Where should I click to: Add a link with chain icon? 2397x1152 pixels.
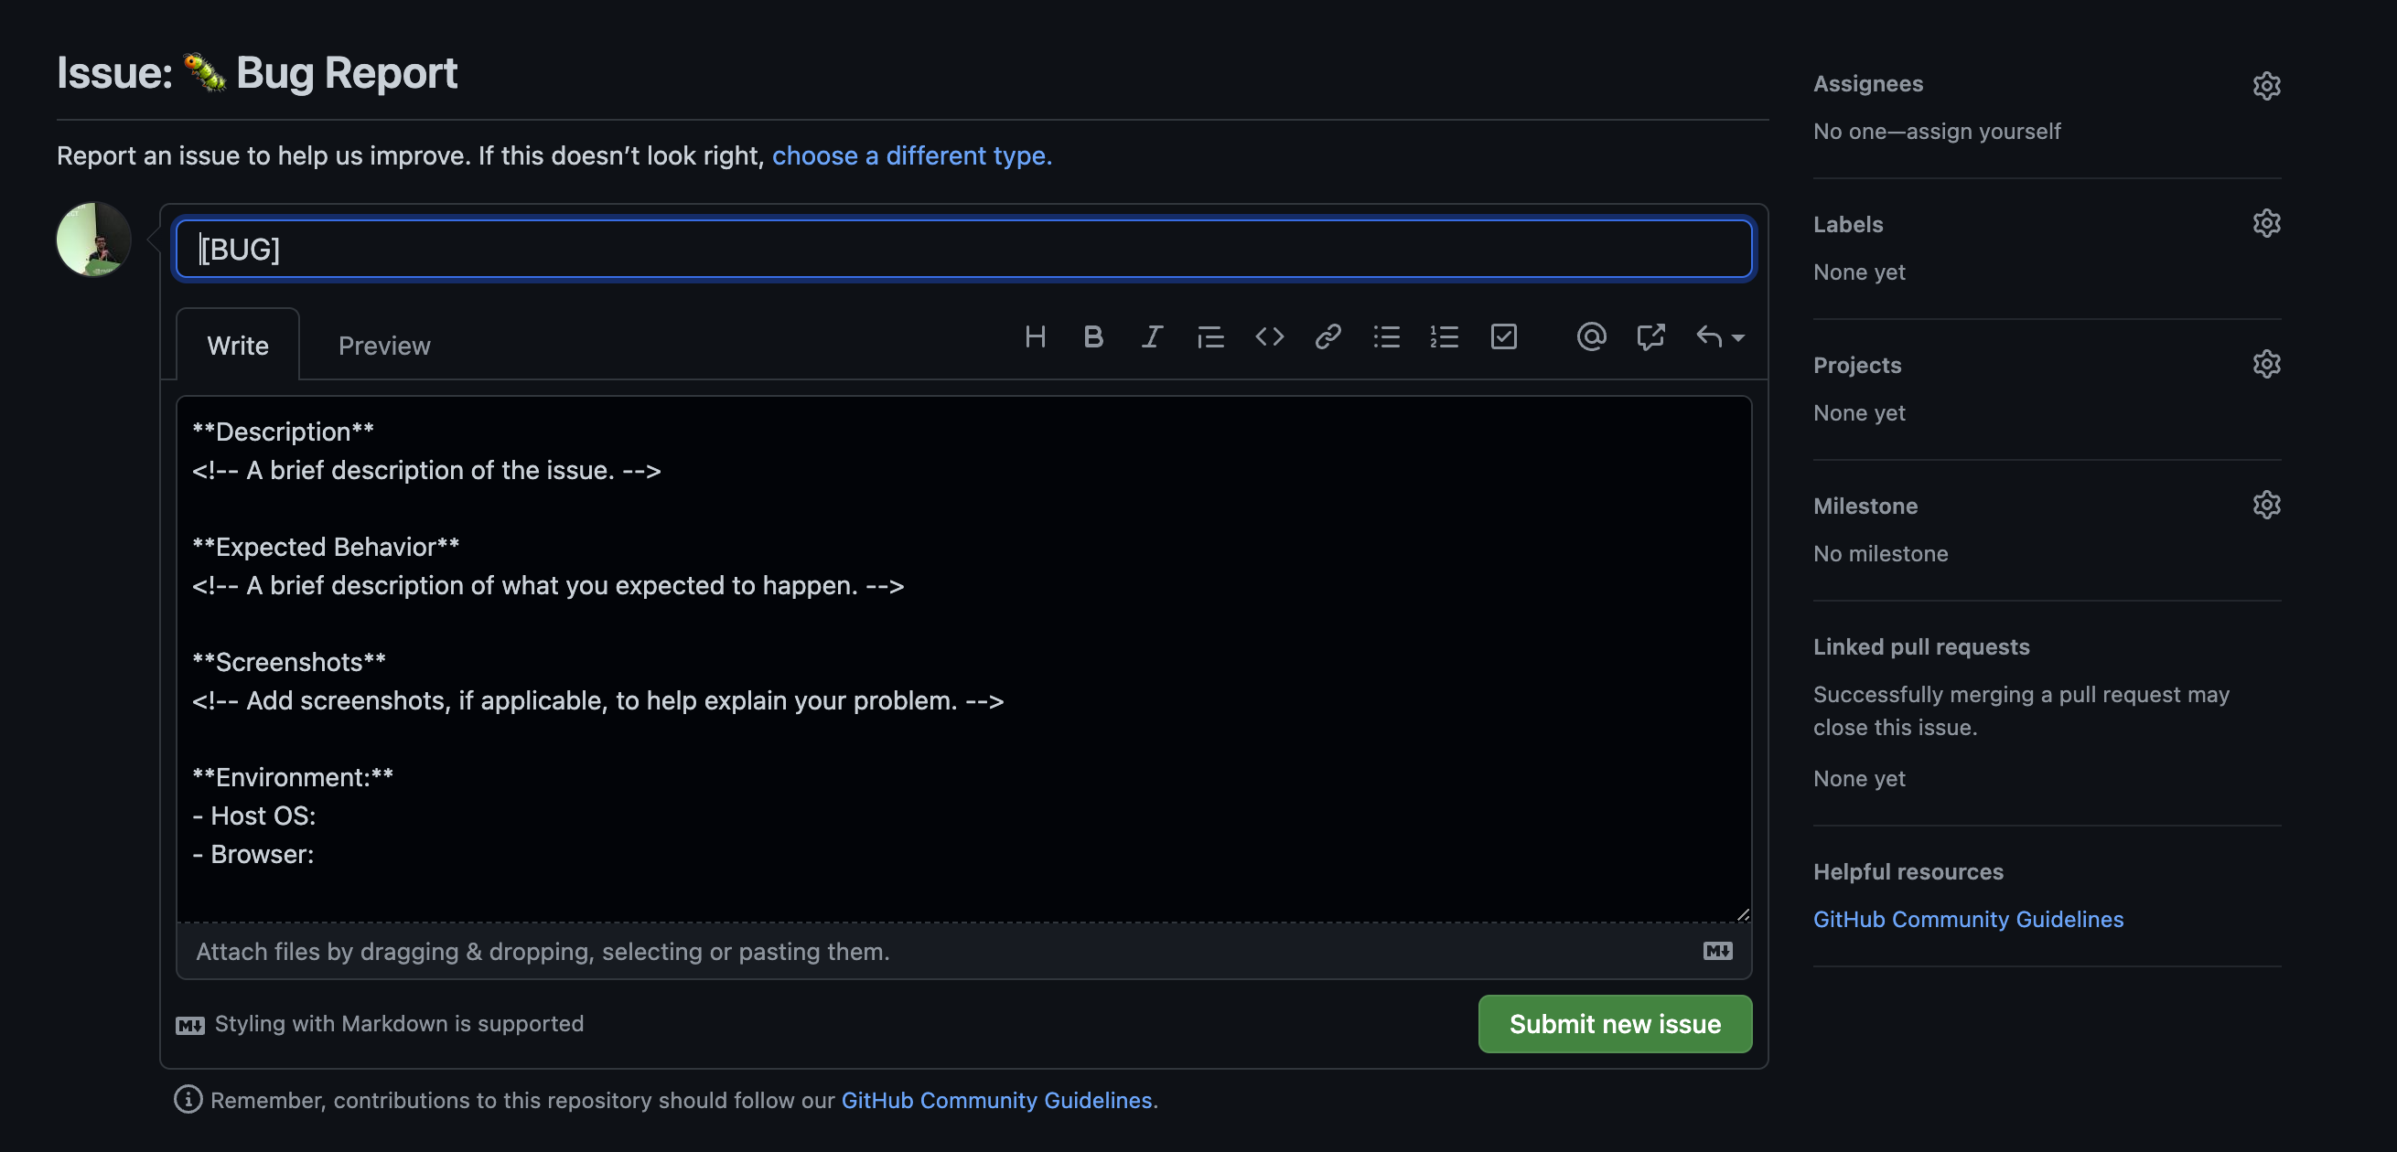point(1327,336)
